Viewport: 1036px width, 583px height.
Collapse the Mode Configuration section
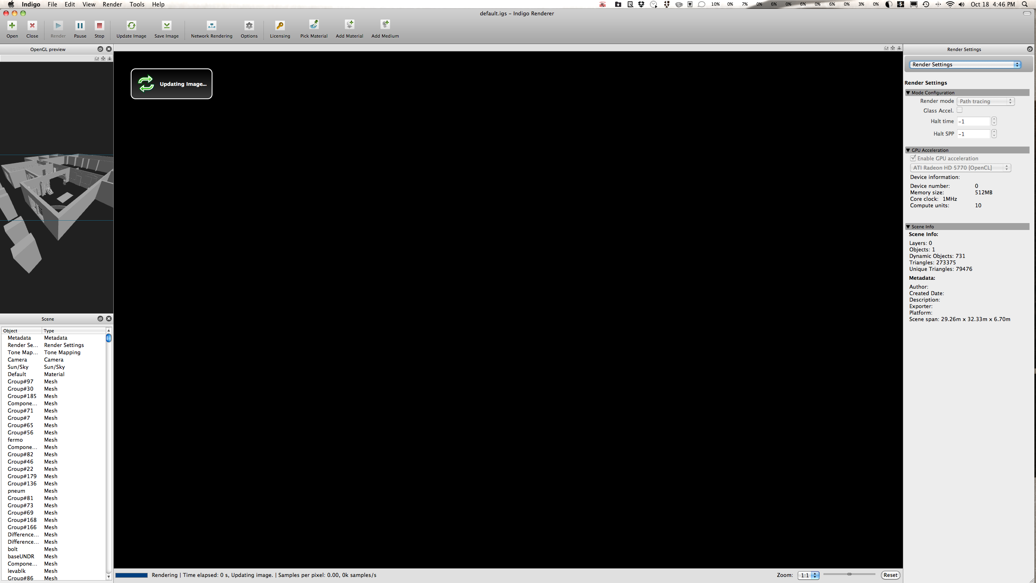click(x=908, y=93)
